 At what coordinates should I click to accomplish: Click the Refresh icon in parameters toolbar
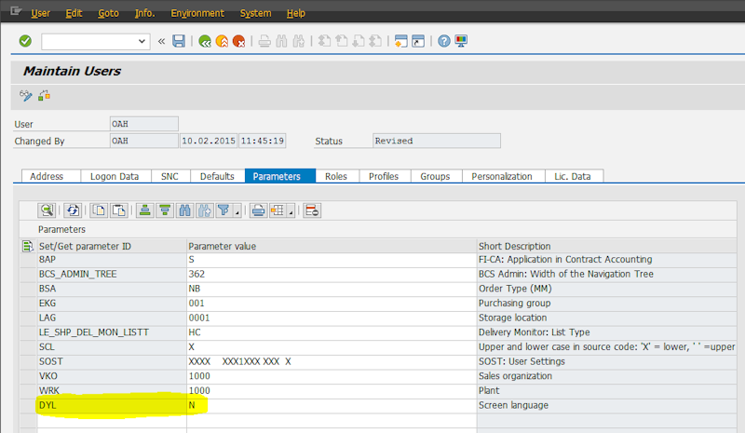tap(73, 210)
